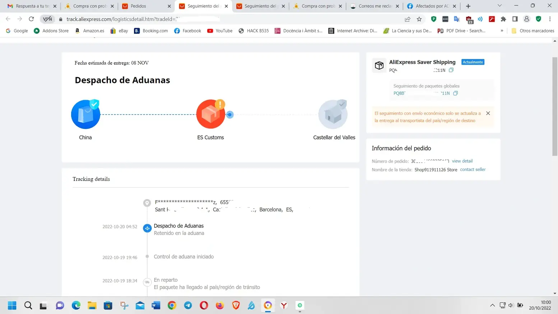The width and height of the screenshot is (558, 314).
Task: Open the taskbar clock showing 10:00
Action: (540, 305)
